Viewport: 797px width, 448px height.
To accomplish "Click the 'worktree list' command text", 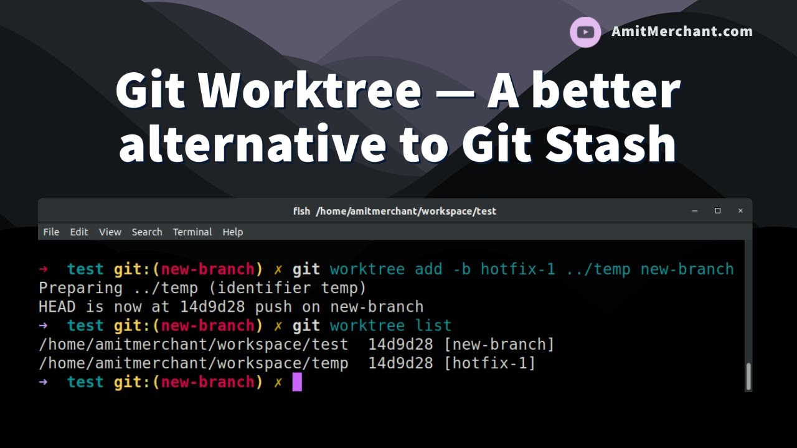I will point(390,325).
